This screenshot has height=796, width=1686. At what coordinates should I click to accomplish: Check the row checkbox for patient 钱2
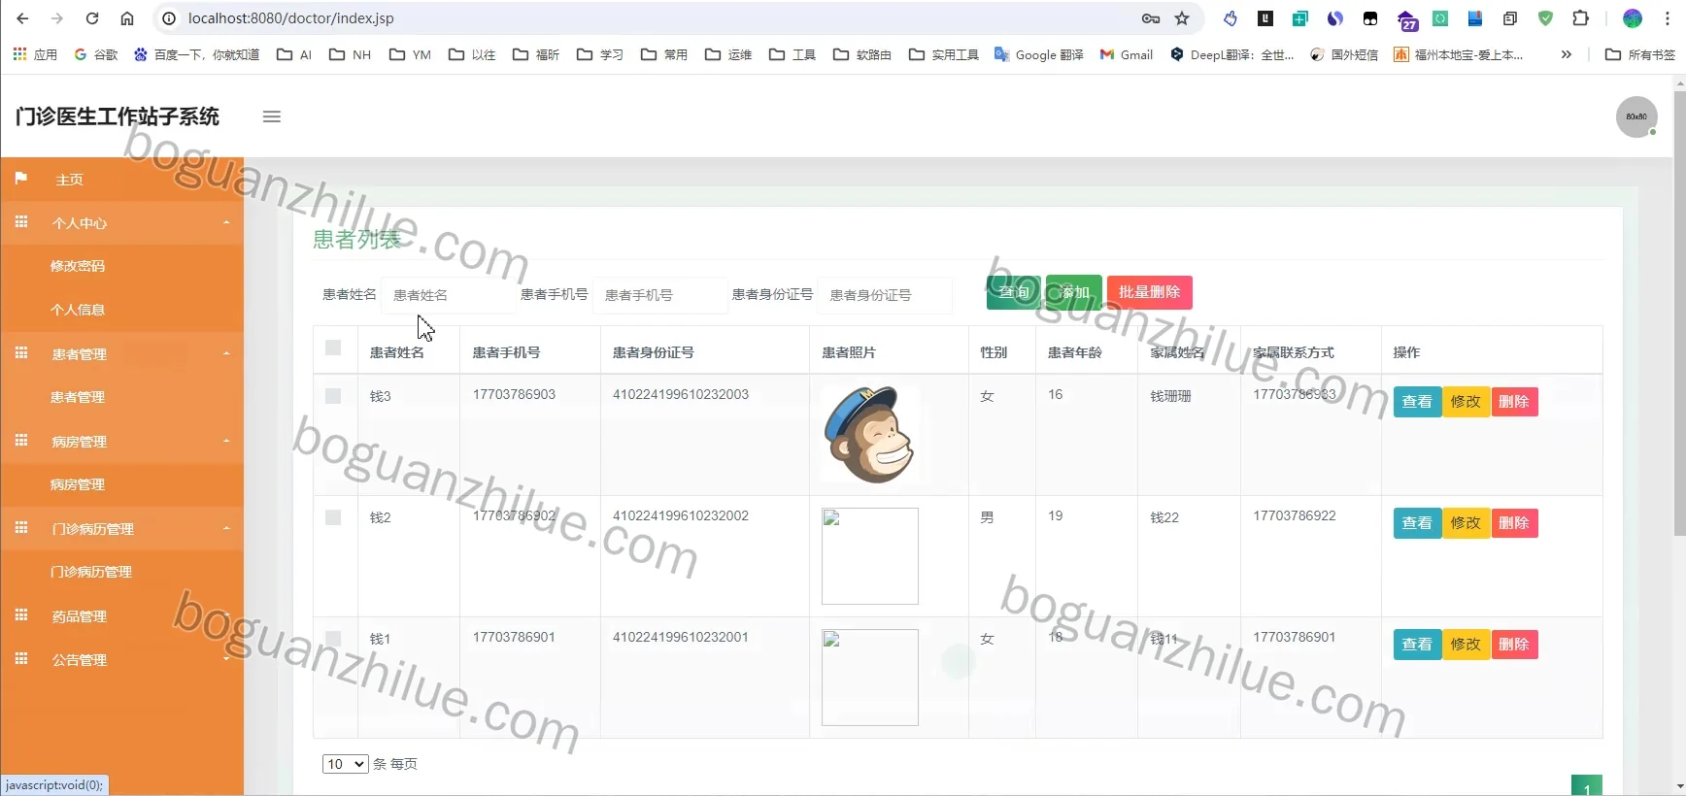coord(333,517)
